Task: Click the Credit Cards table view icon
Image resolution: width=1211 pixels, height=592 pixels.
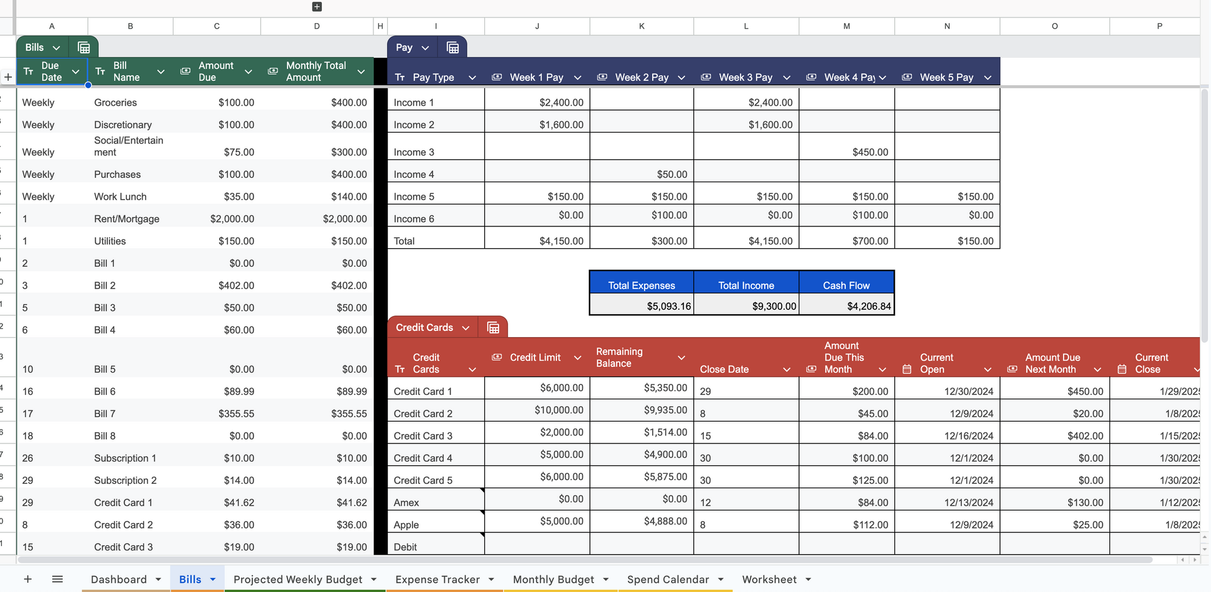Action: point(493,328)
